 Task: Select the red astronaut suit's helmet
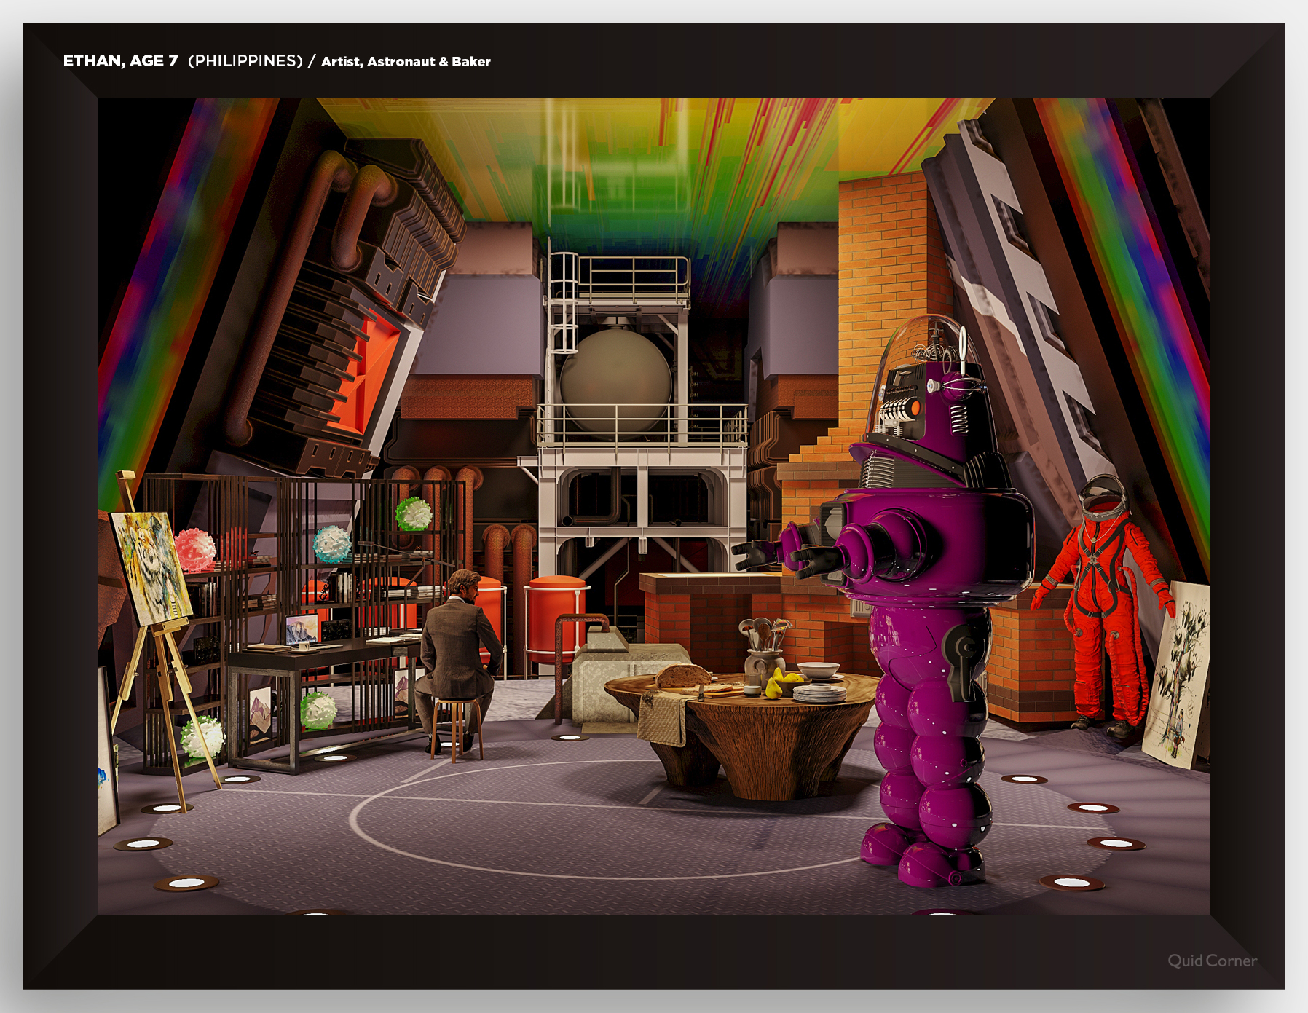coord(1103,495)
